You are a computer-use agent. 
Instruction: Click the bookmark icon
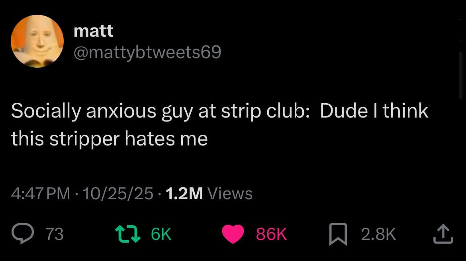(x=338, y=234)
